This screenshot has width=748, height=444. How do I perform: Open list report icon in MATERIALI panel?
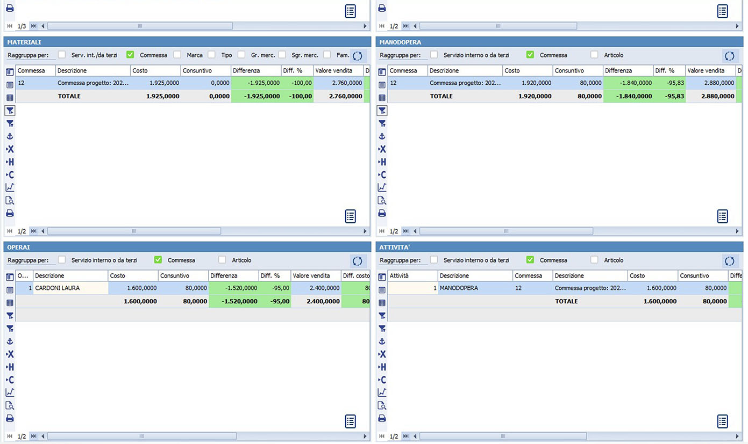click(x=351, y=216)
